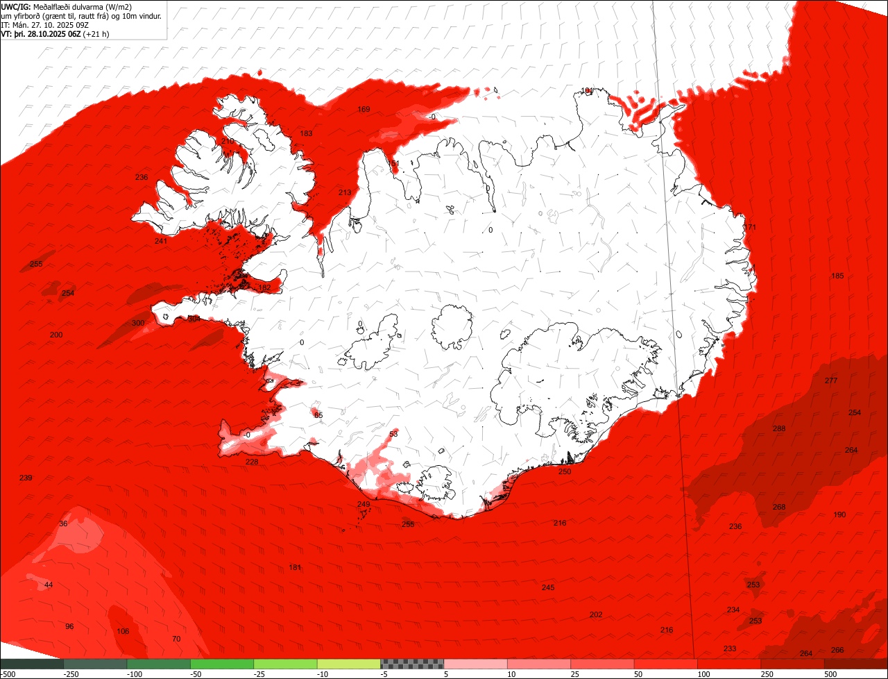Screen dimensions: 888x679
Task: Click the checkered legend swatch between -5 and 5
Action: pyautogui.click(x=412, y=664)
